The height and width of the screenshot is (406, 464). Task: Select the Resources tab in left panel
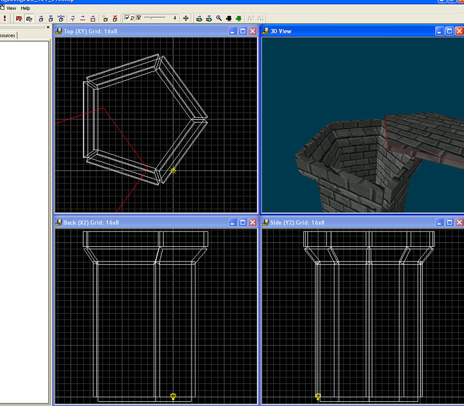coord(8,35)
